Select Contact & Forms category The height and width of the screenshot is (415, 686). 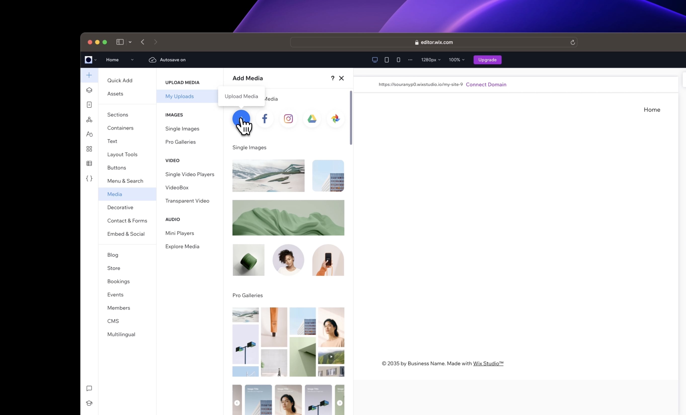tap(127, 221)
